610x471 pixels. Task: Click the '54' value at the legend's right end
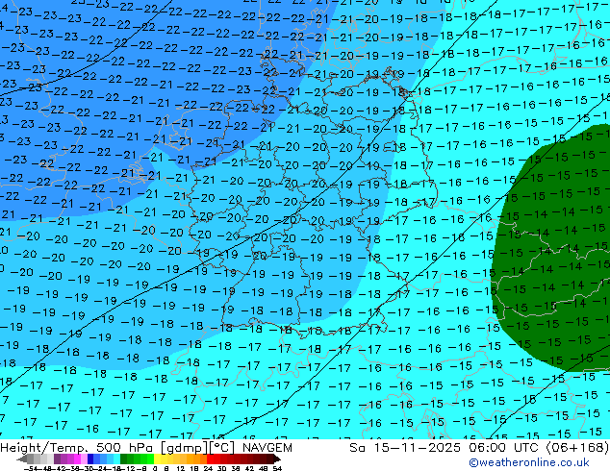(276, 469)
